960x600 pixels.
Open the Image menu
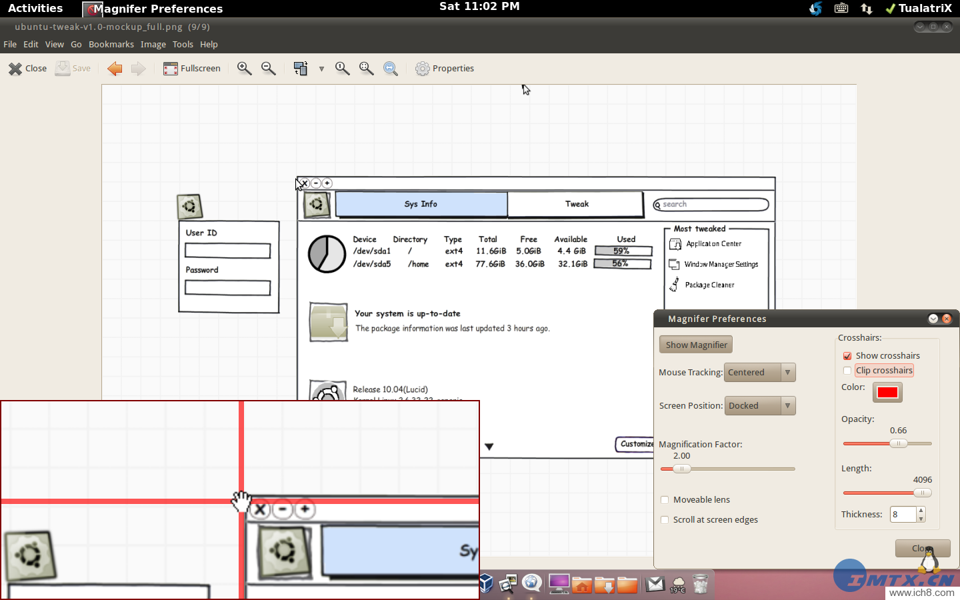pos(153,45)
